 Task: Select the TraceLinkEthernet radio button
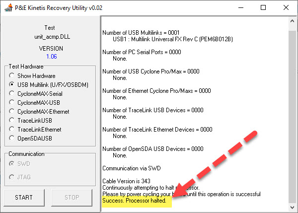(x=12, y=129)
